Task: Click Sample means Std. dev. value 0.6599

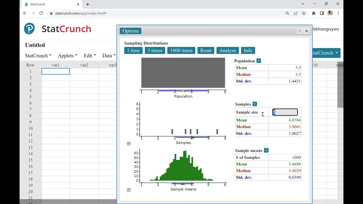Action: [294, 178]
